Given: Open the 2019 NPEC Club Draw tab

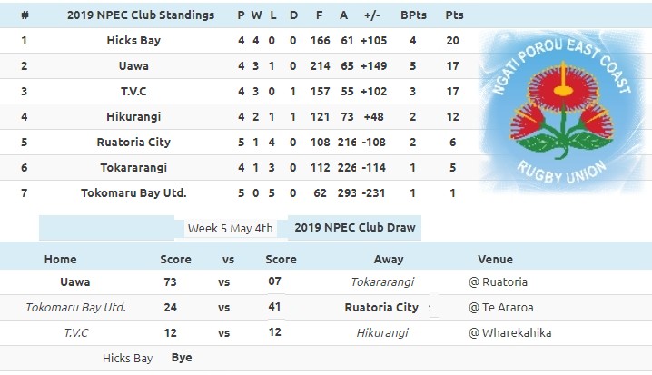Looking at the screenshot, I should (x=355, y=228).
